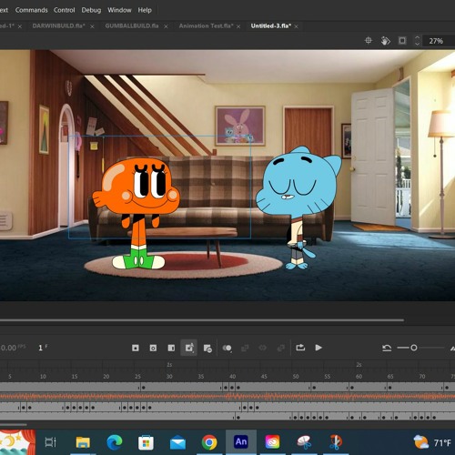Open Task View from the taskbar
The height and width of the screenshot is (455, 455).
pos(50,442)
